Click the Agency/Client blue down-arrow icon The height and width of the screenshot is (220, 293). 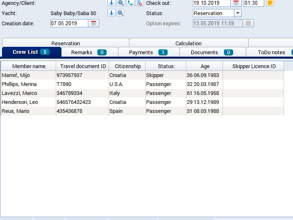112,3
